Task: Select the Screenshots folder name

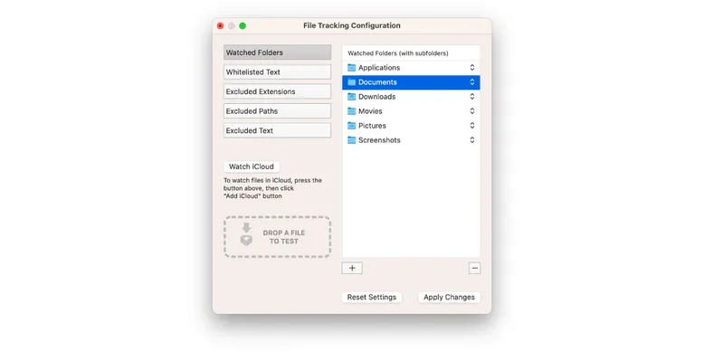Action: pos(379,140)
